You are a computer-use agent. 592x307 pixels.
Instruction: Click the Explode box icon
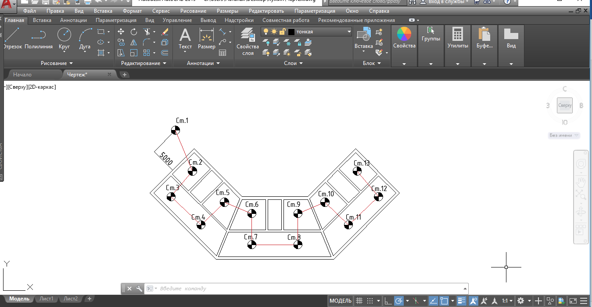coord(165,42)
